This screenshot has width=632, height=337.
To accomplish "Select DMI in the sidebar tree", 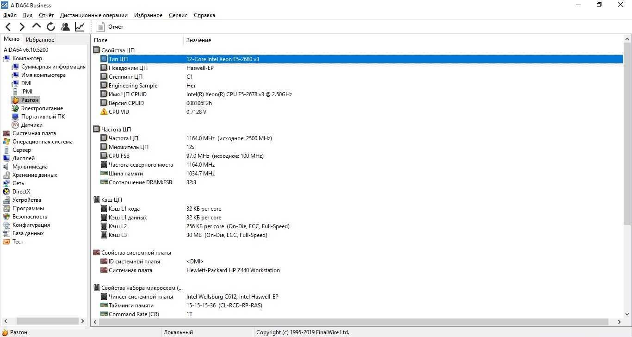I will pyautogui.click(x=26, y=83).
